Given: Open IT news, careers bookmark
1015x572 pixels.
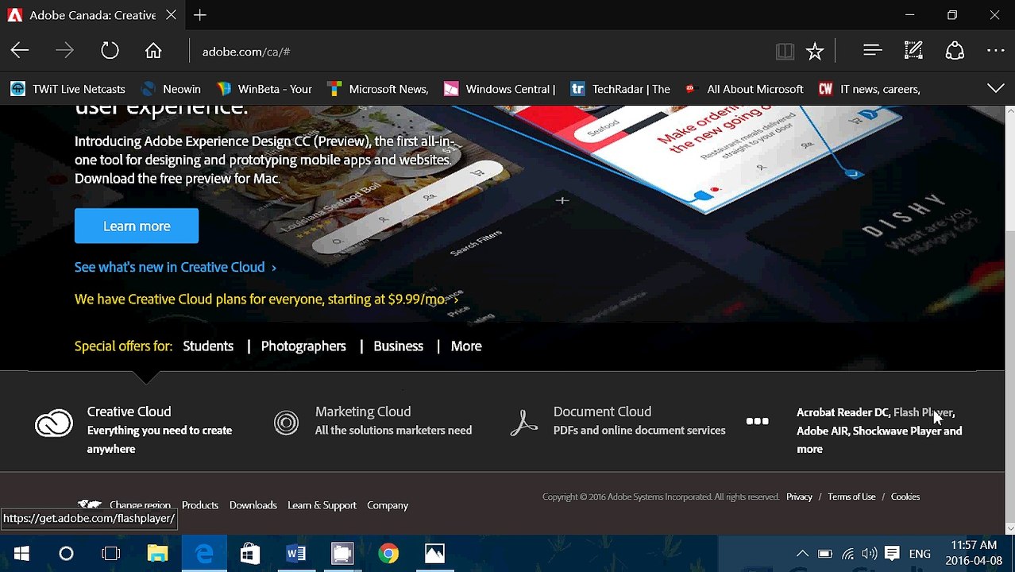Looking at the screenshot, I should click(870, 89).
